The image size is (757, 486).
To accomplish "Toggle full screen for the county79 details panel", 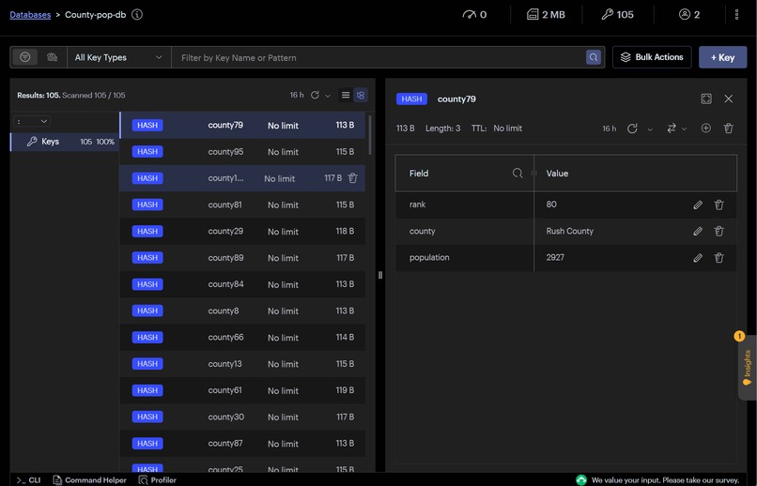I will point(706,99).
